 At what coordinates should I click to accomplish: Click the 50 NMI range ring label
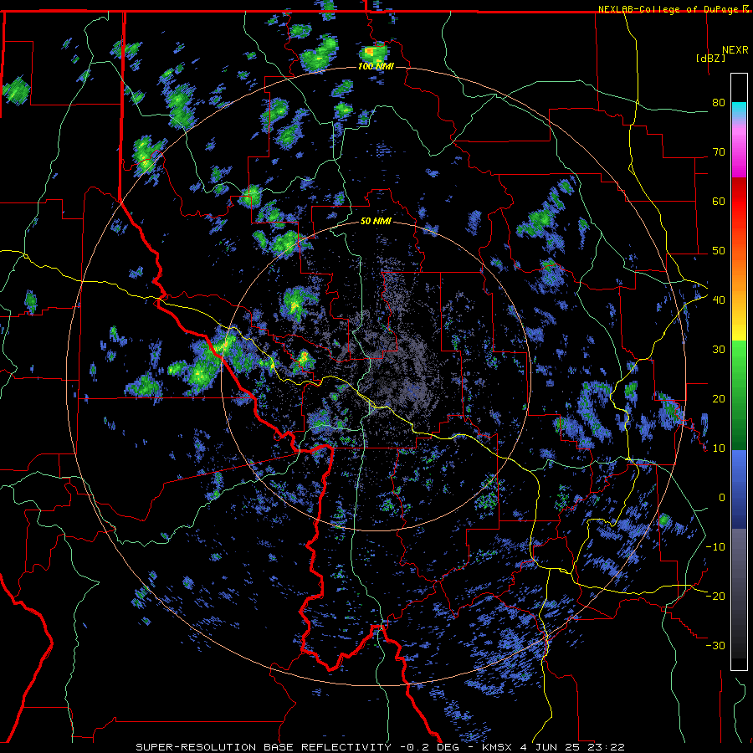coord(376,222)
